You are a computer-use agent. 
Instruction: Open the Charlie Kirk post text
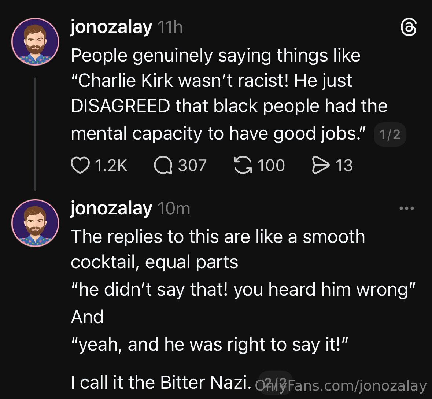pos(220,94)
